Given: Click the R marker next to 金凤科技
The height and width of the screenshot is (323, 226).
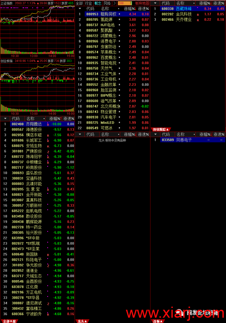Looking at the screenshot, I should point(198,15).
